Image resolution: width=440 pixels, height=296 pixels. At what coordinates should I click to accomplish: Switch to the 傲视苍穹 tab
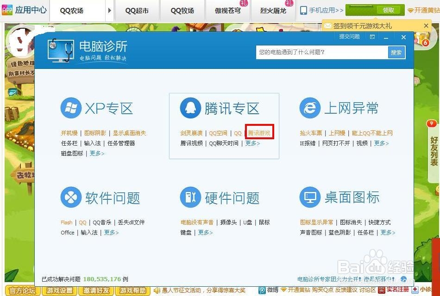pyautogui.click(x=228, y=10)
